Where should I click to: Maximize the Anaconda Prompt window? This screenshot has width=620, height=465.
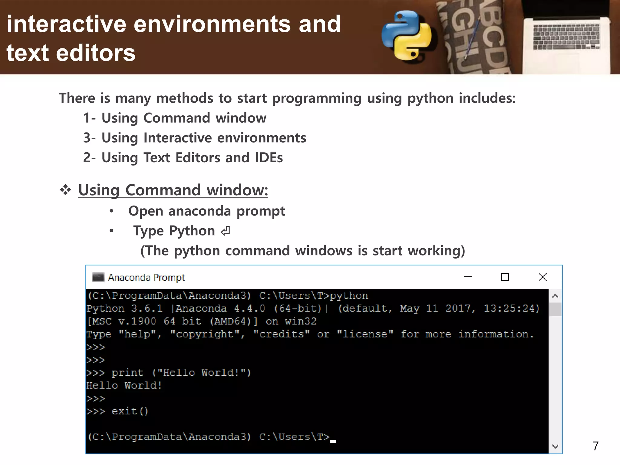click(x=505, y=277)
